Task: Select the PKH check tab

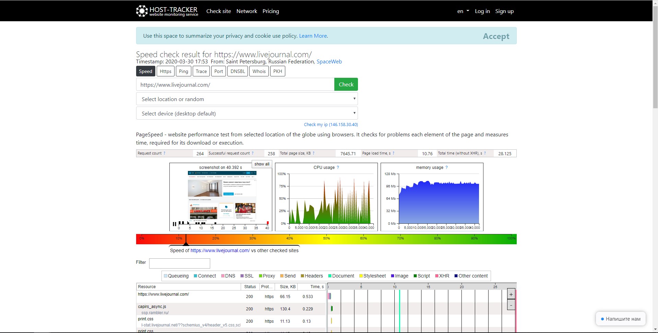Action: (x=278, y=71)
